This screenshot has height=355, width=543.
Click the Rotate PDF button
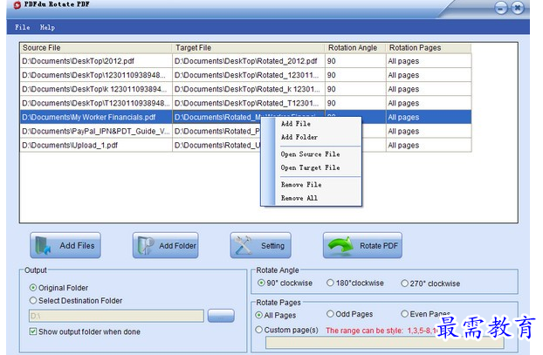pos(362,245)
